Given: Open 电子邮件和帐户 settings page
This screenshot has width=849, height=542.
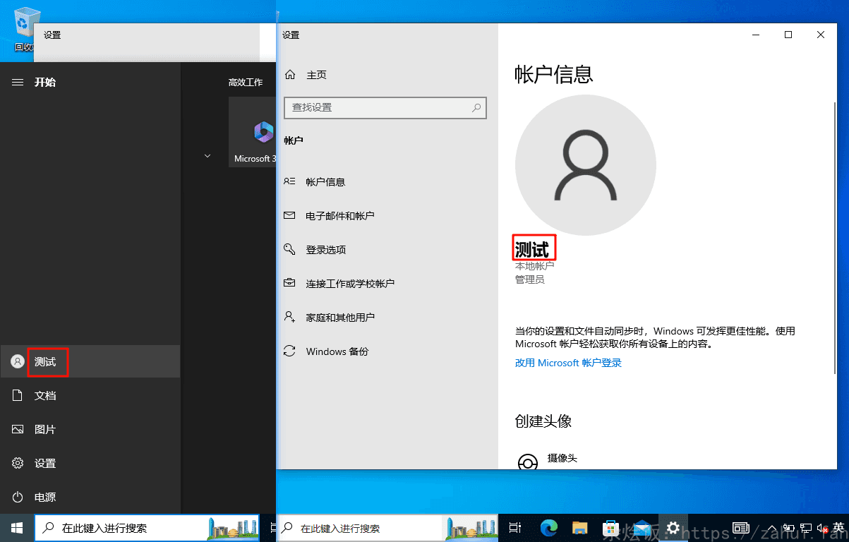Looking at the screenshot, I should 339,216.
